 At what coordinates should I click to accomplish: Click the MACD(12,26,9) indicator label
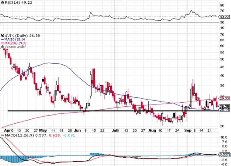click(x=20, y=135)
